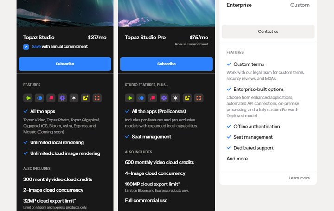Click the blue circle app icon in the Topaz Studio card
The width and height of the screenshot is (334, 211).
click(39, 98)
